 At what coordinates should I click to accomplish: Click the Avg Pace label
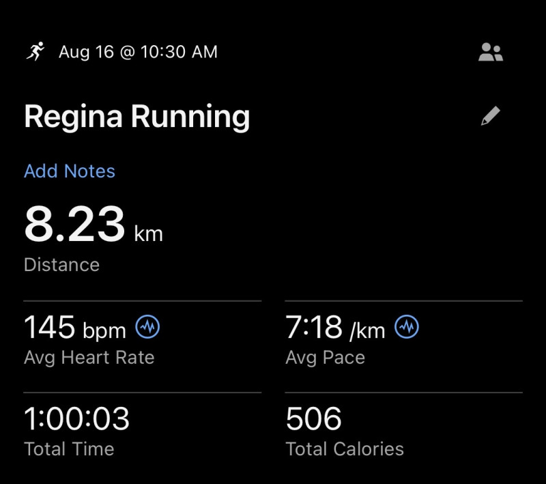(x=325, y=358)
